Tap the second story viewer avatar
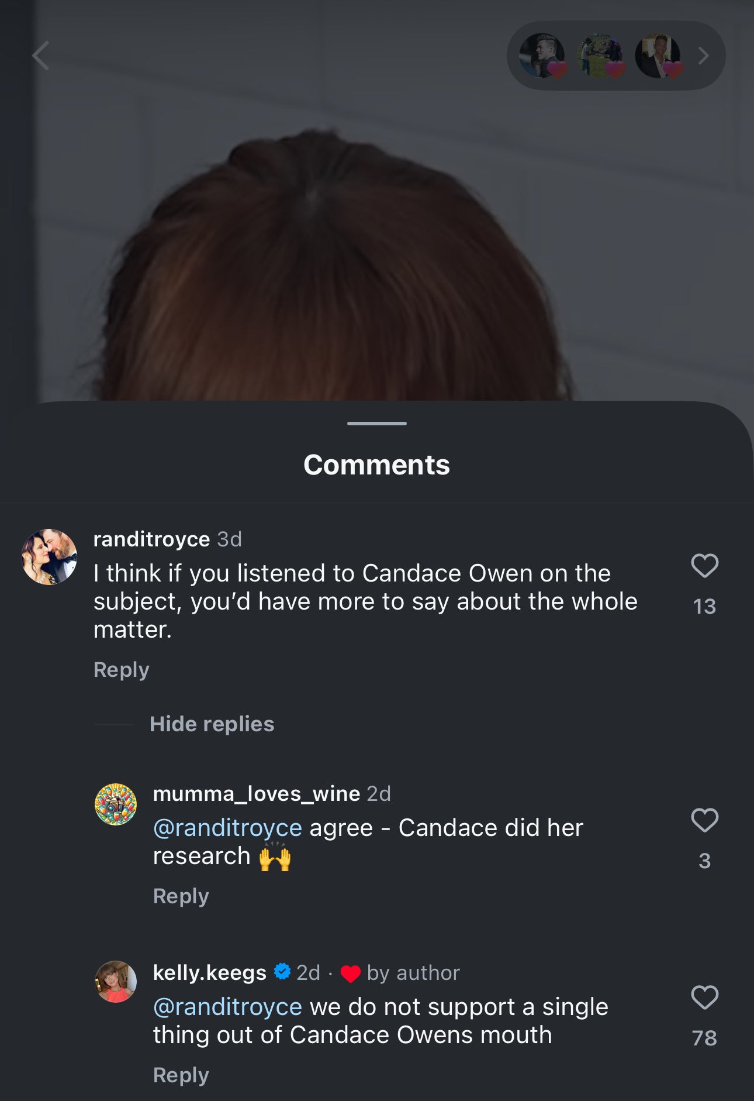This screenshot has width=754, height=1101. (x=600, y=56)
